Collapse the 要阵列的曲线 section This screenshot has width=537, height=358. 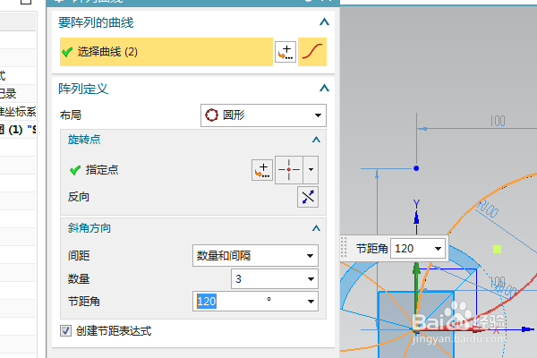tap(324, 22)
